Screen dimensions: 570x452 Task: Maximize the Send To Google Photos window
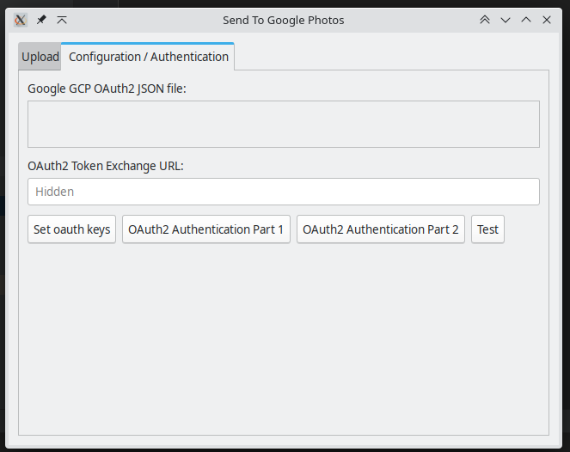click(x=526, y=20)
